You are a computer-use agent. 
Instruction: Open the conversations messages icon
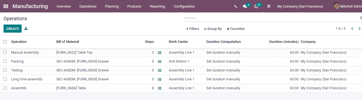coord(245,6)
